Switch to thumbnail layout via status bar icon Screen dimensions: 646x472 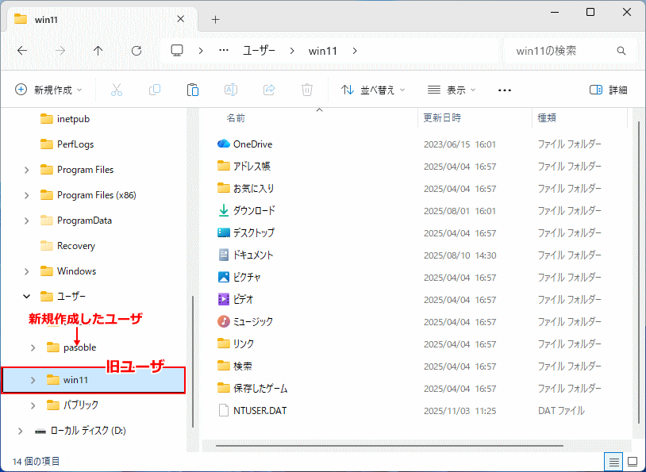point(632,461)
